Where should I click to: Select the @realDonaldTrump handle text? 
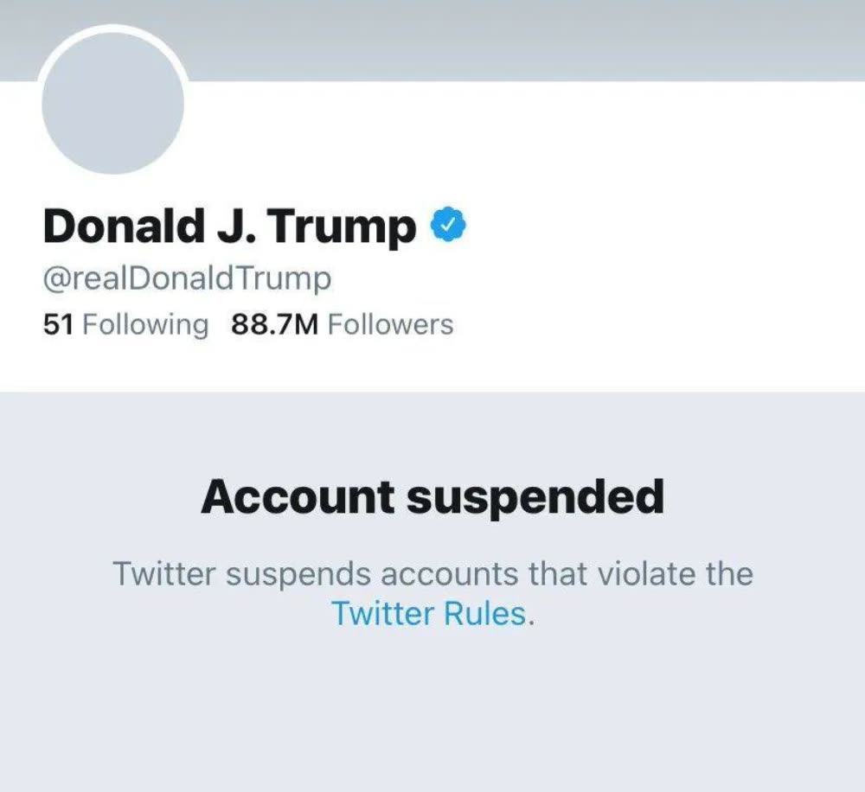(x=186, y=279)
